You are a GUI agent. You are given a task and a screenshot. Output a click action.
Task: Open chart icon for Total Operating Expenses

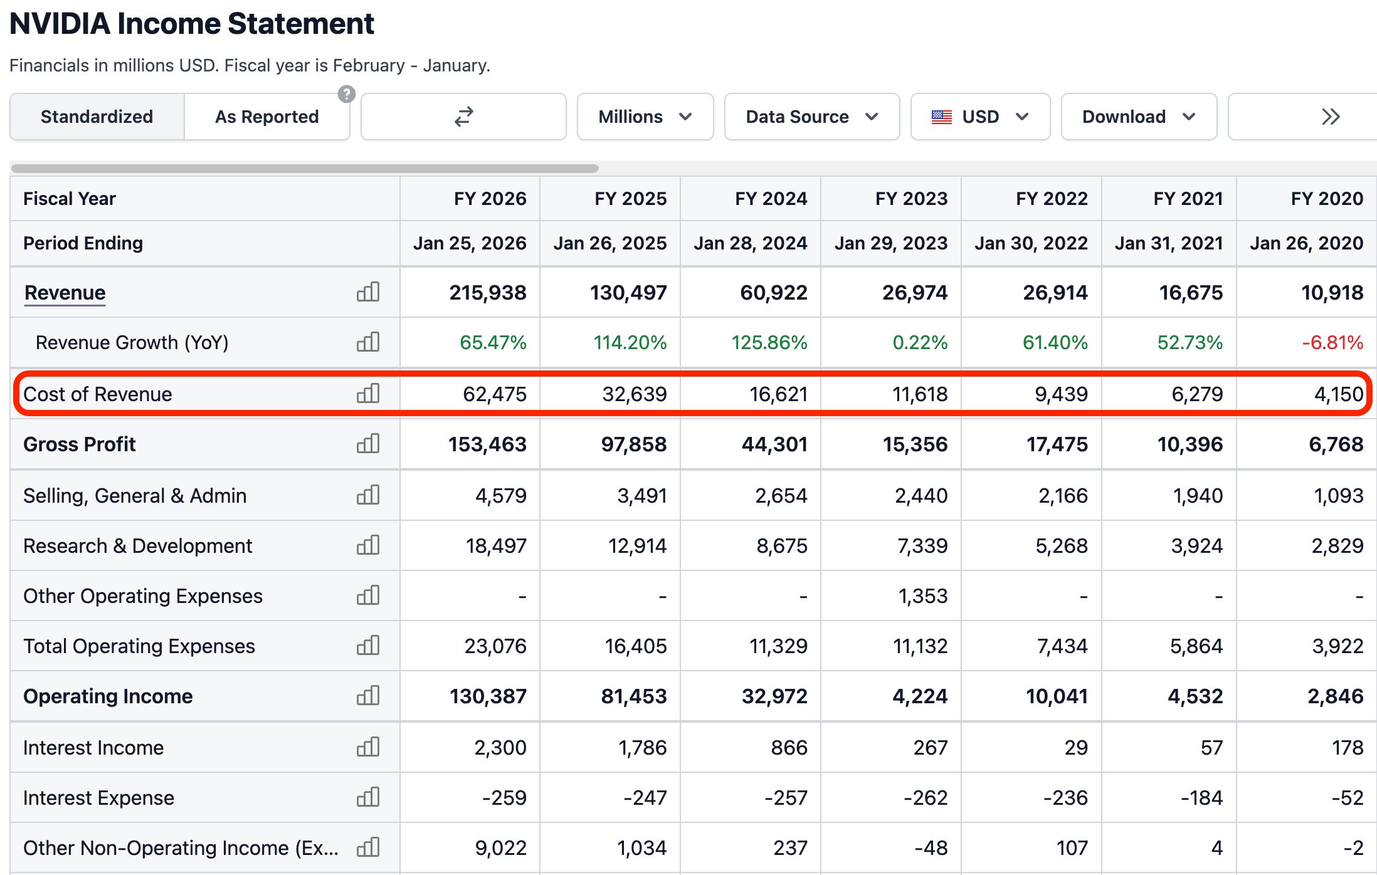point(368,646)
